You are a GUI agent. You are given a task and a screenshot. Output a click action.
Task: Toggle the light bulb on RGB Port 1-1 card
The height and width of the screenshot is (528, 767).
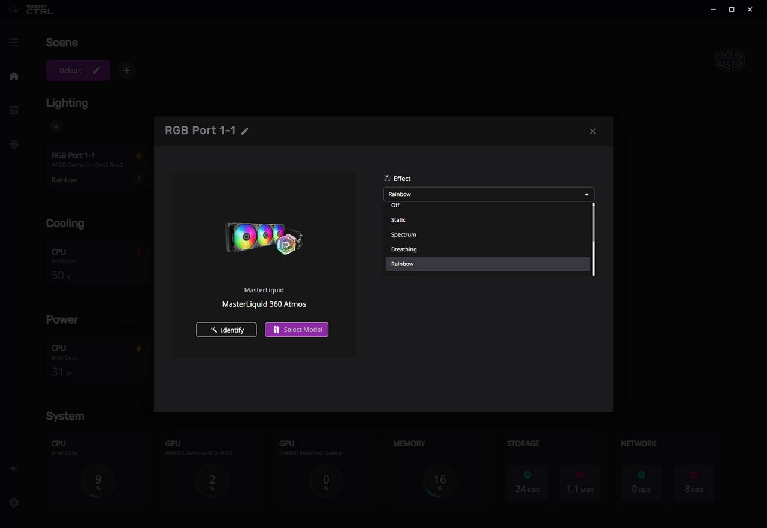click(138, 156)
